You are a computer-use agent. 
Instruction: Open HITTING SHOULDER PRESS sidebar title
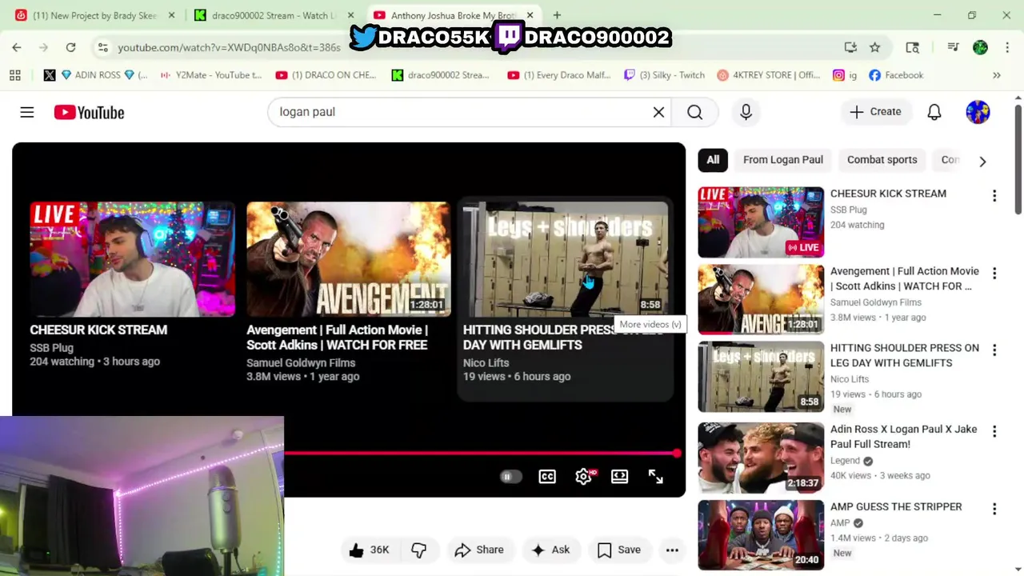coord(905,355)
